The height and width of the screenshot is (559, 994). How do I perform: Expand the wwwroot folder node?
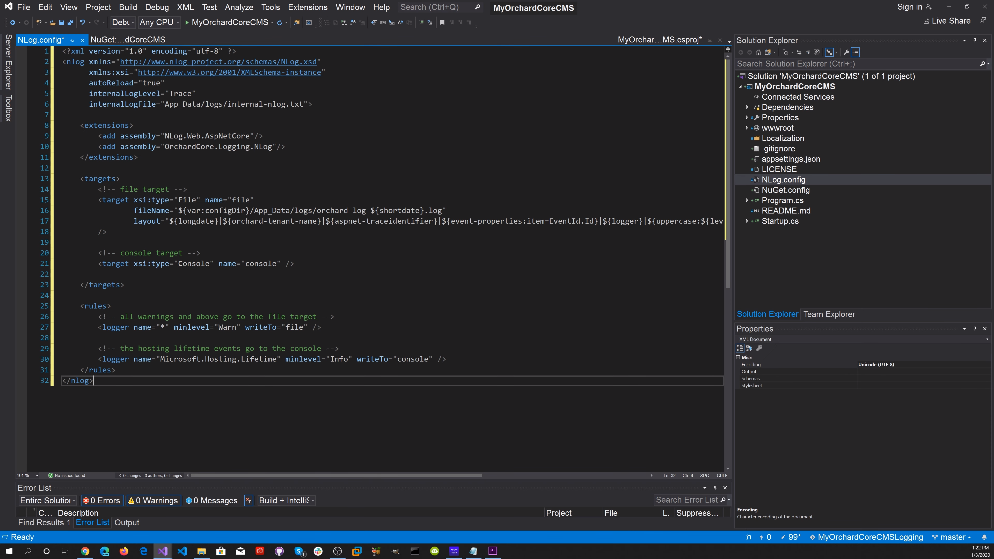click(747, 128)
